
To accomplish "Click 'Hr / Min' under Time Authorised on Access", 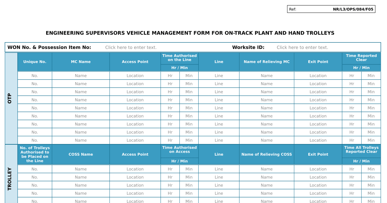I will pos(180,161).
